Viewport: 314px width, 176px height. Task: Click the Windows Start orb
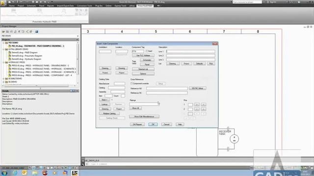click(x=4, y=173)
